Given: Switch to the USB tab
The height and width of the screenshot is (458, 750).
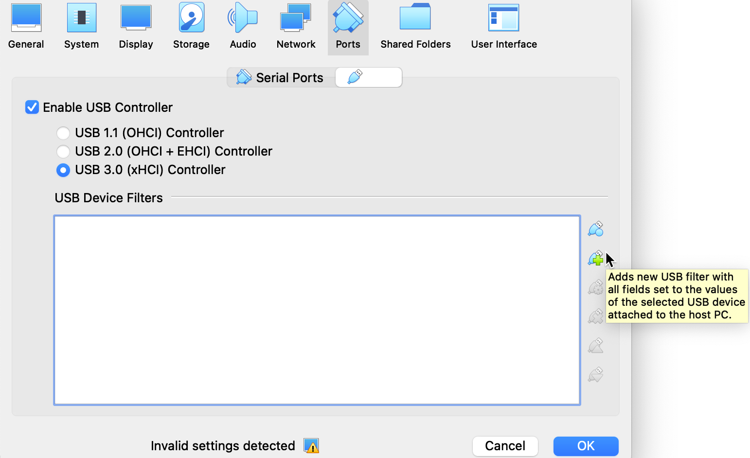Looking at the screenshot, I should click(x=368, y=77).
